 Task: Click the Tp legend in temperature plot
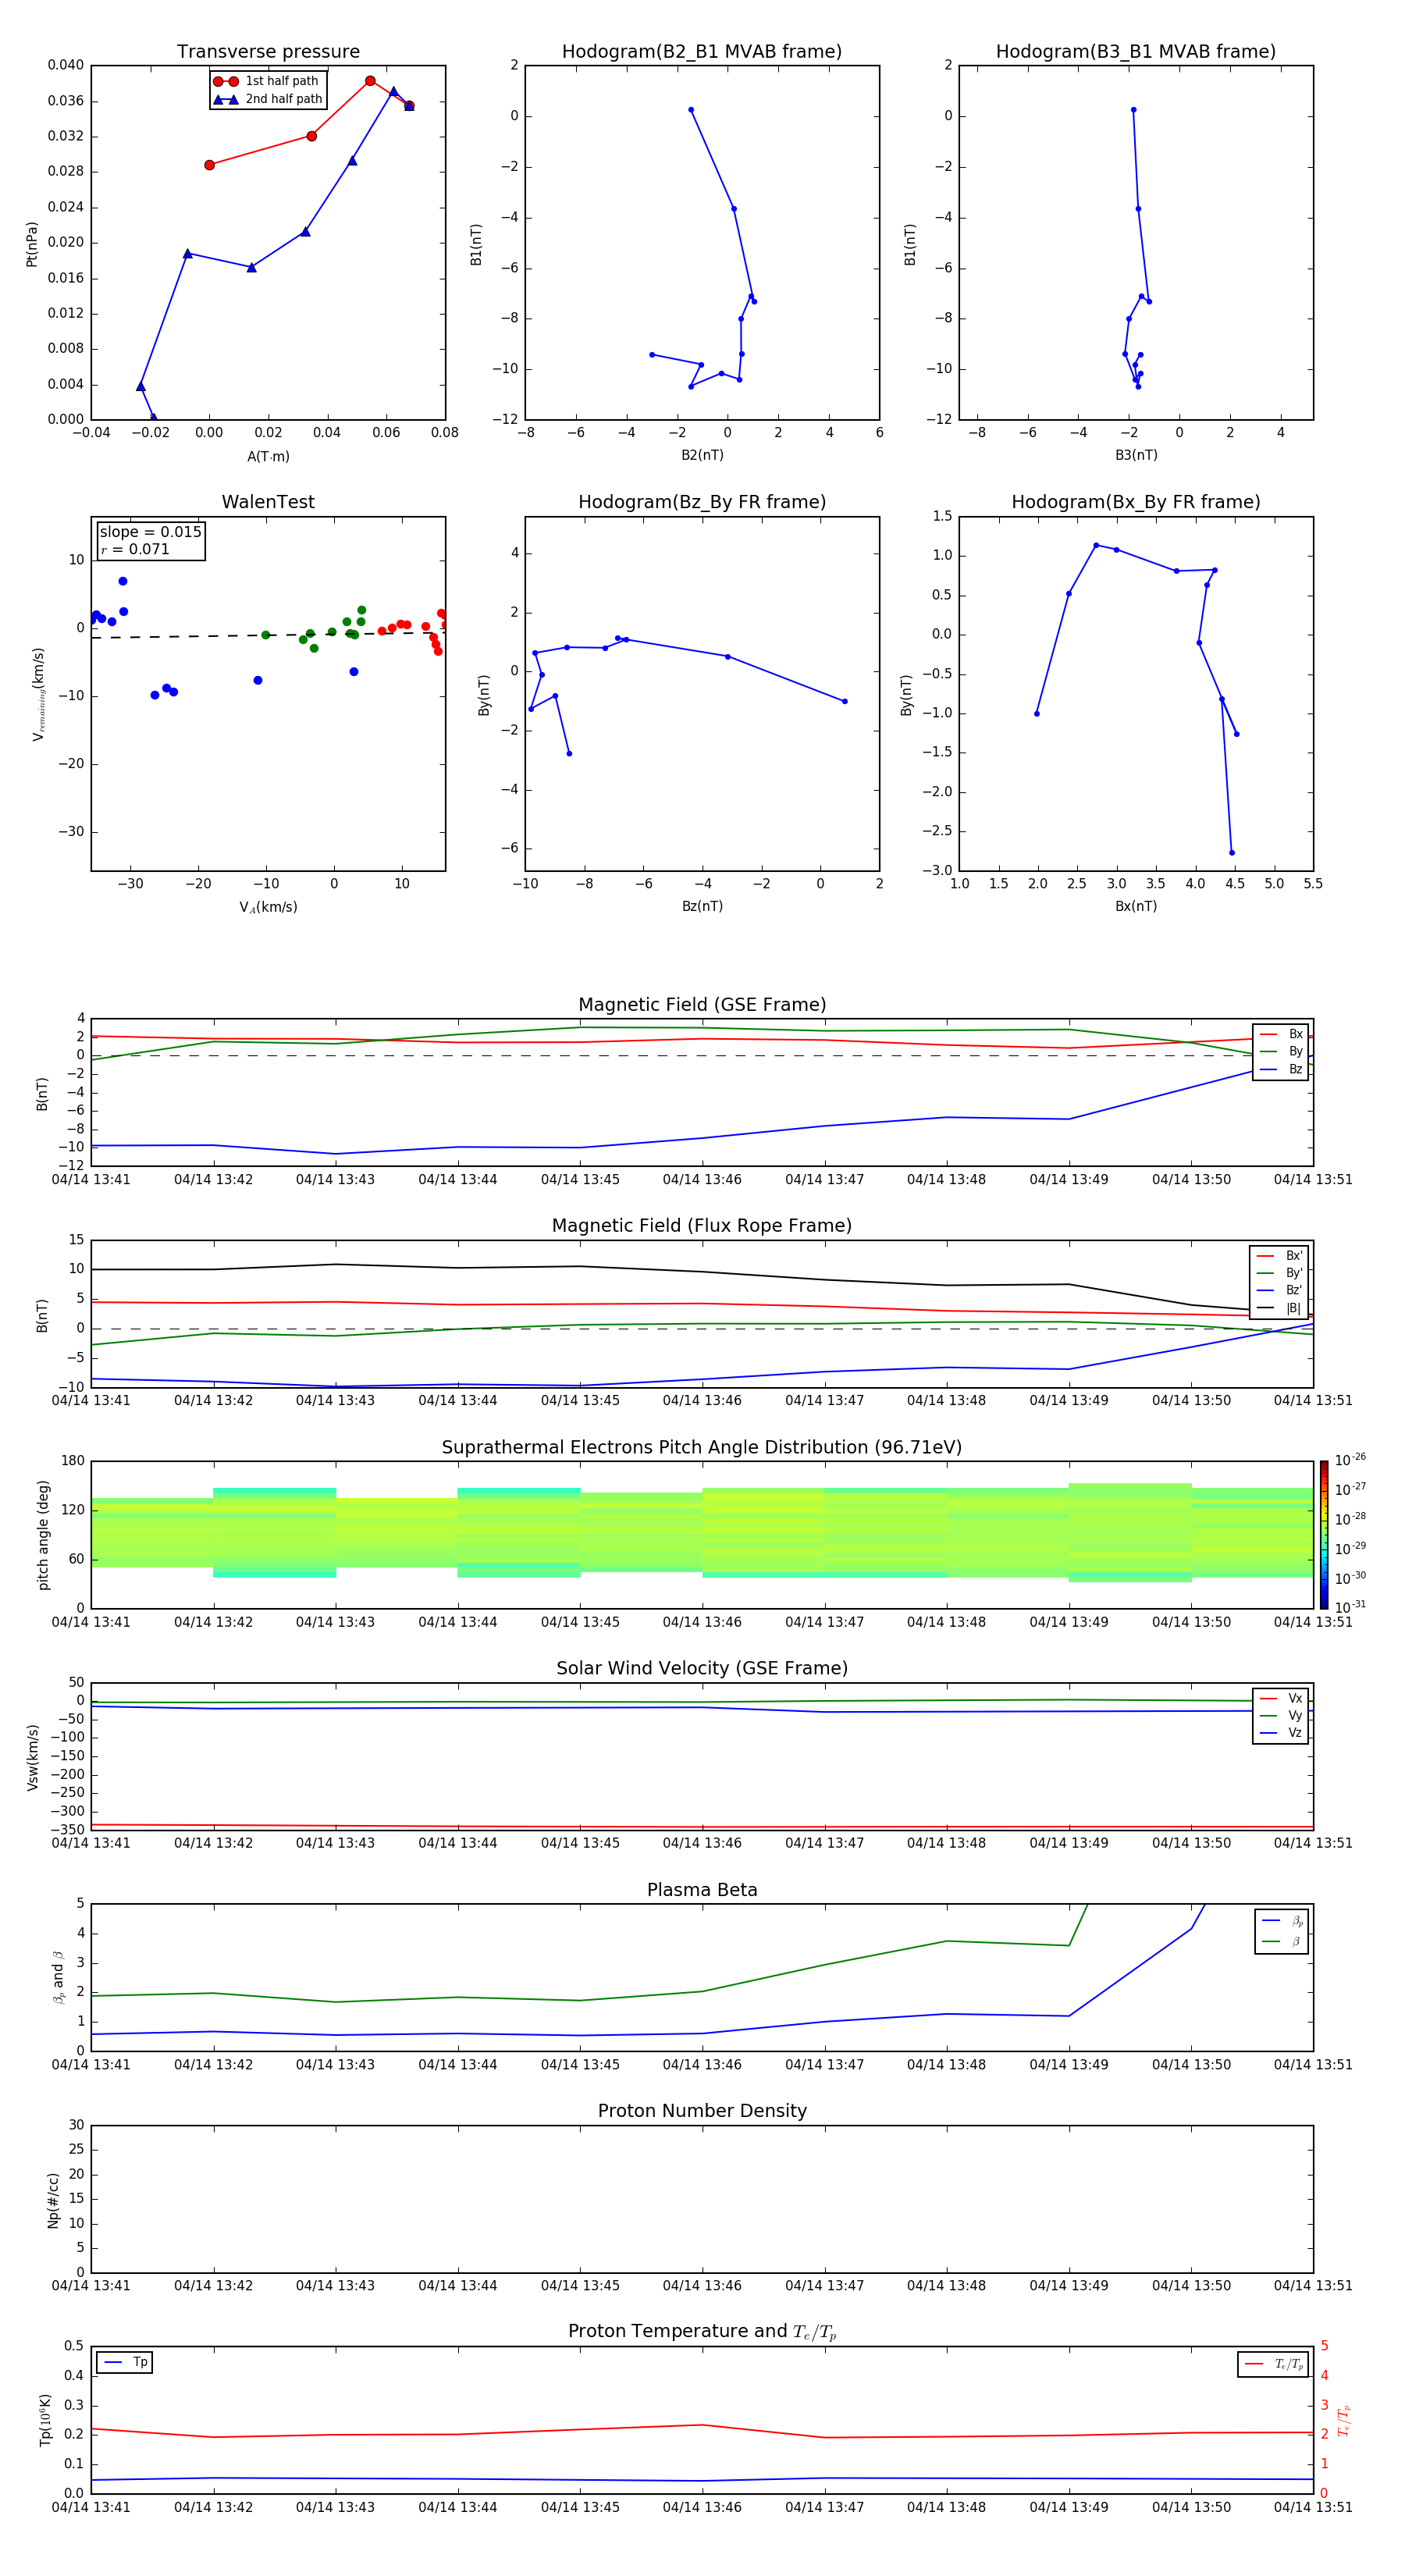[x=125, y=2362]
